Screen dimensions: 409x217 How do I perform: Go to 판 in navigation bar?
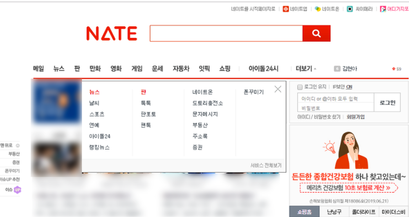(x=77, y=69)
